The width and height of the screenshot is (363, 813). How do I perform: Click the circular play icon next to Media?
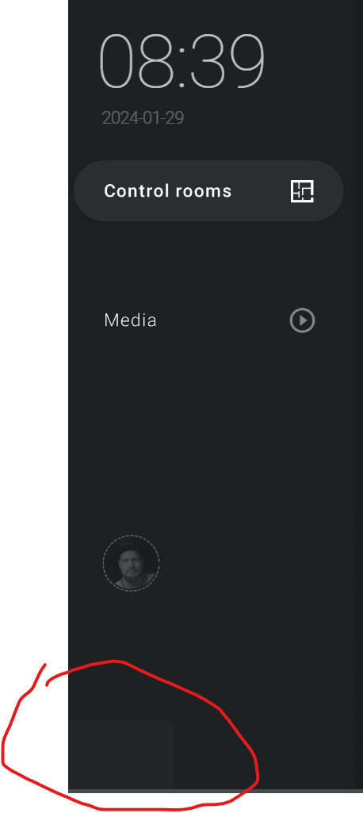[x=303, y=320]
